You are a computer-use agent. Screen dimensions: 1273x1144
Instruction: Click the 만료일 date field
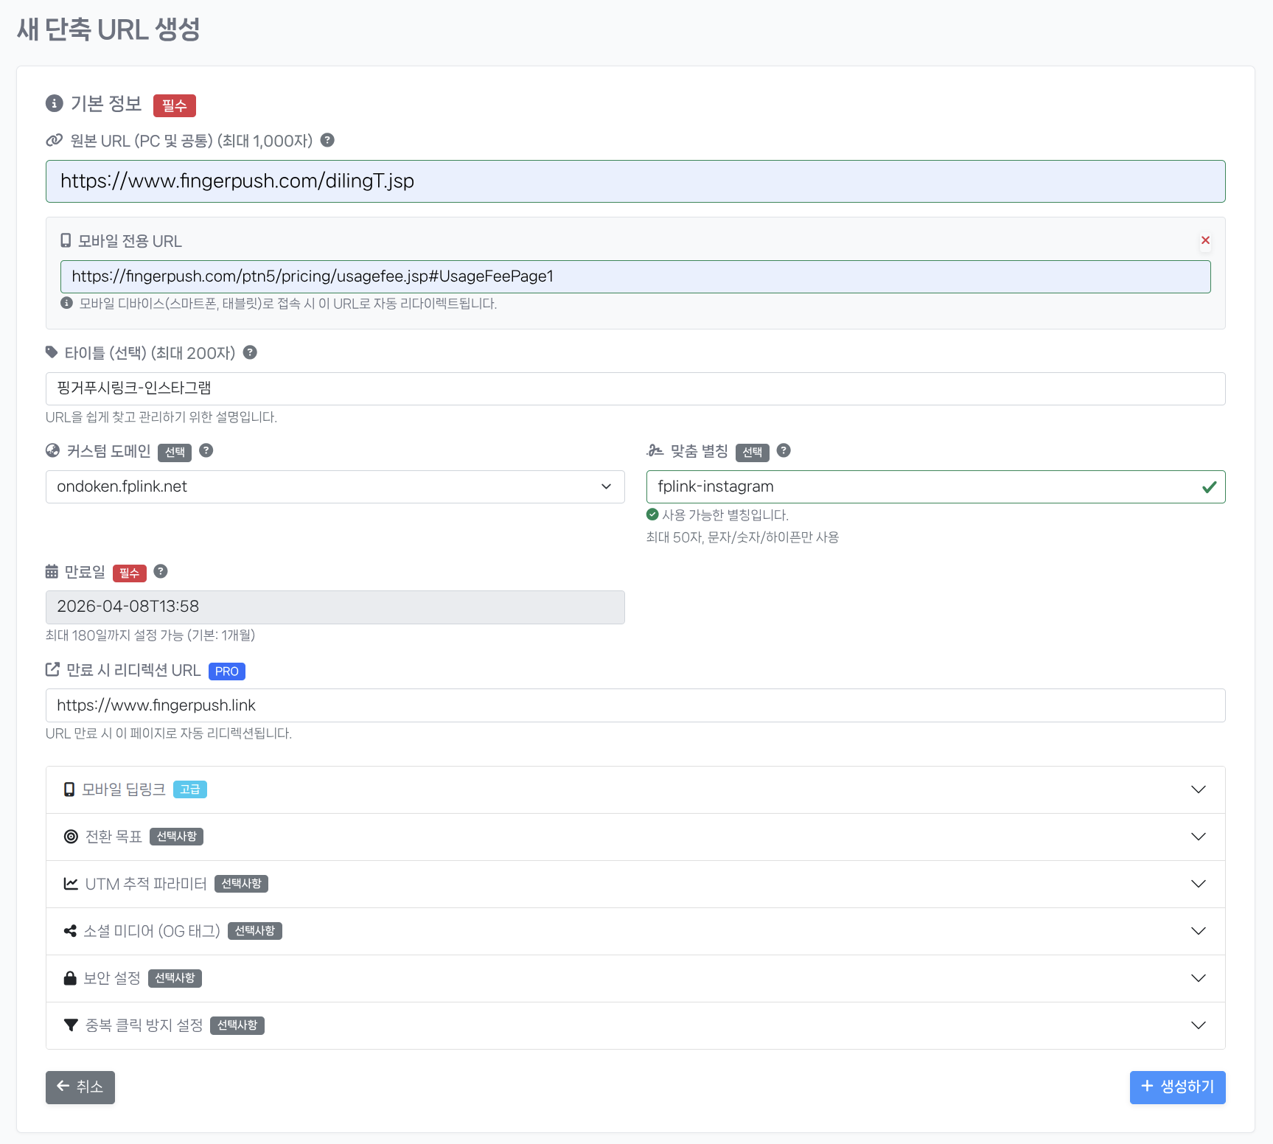[x=335, y=607]
